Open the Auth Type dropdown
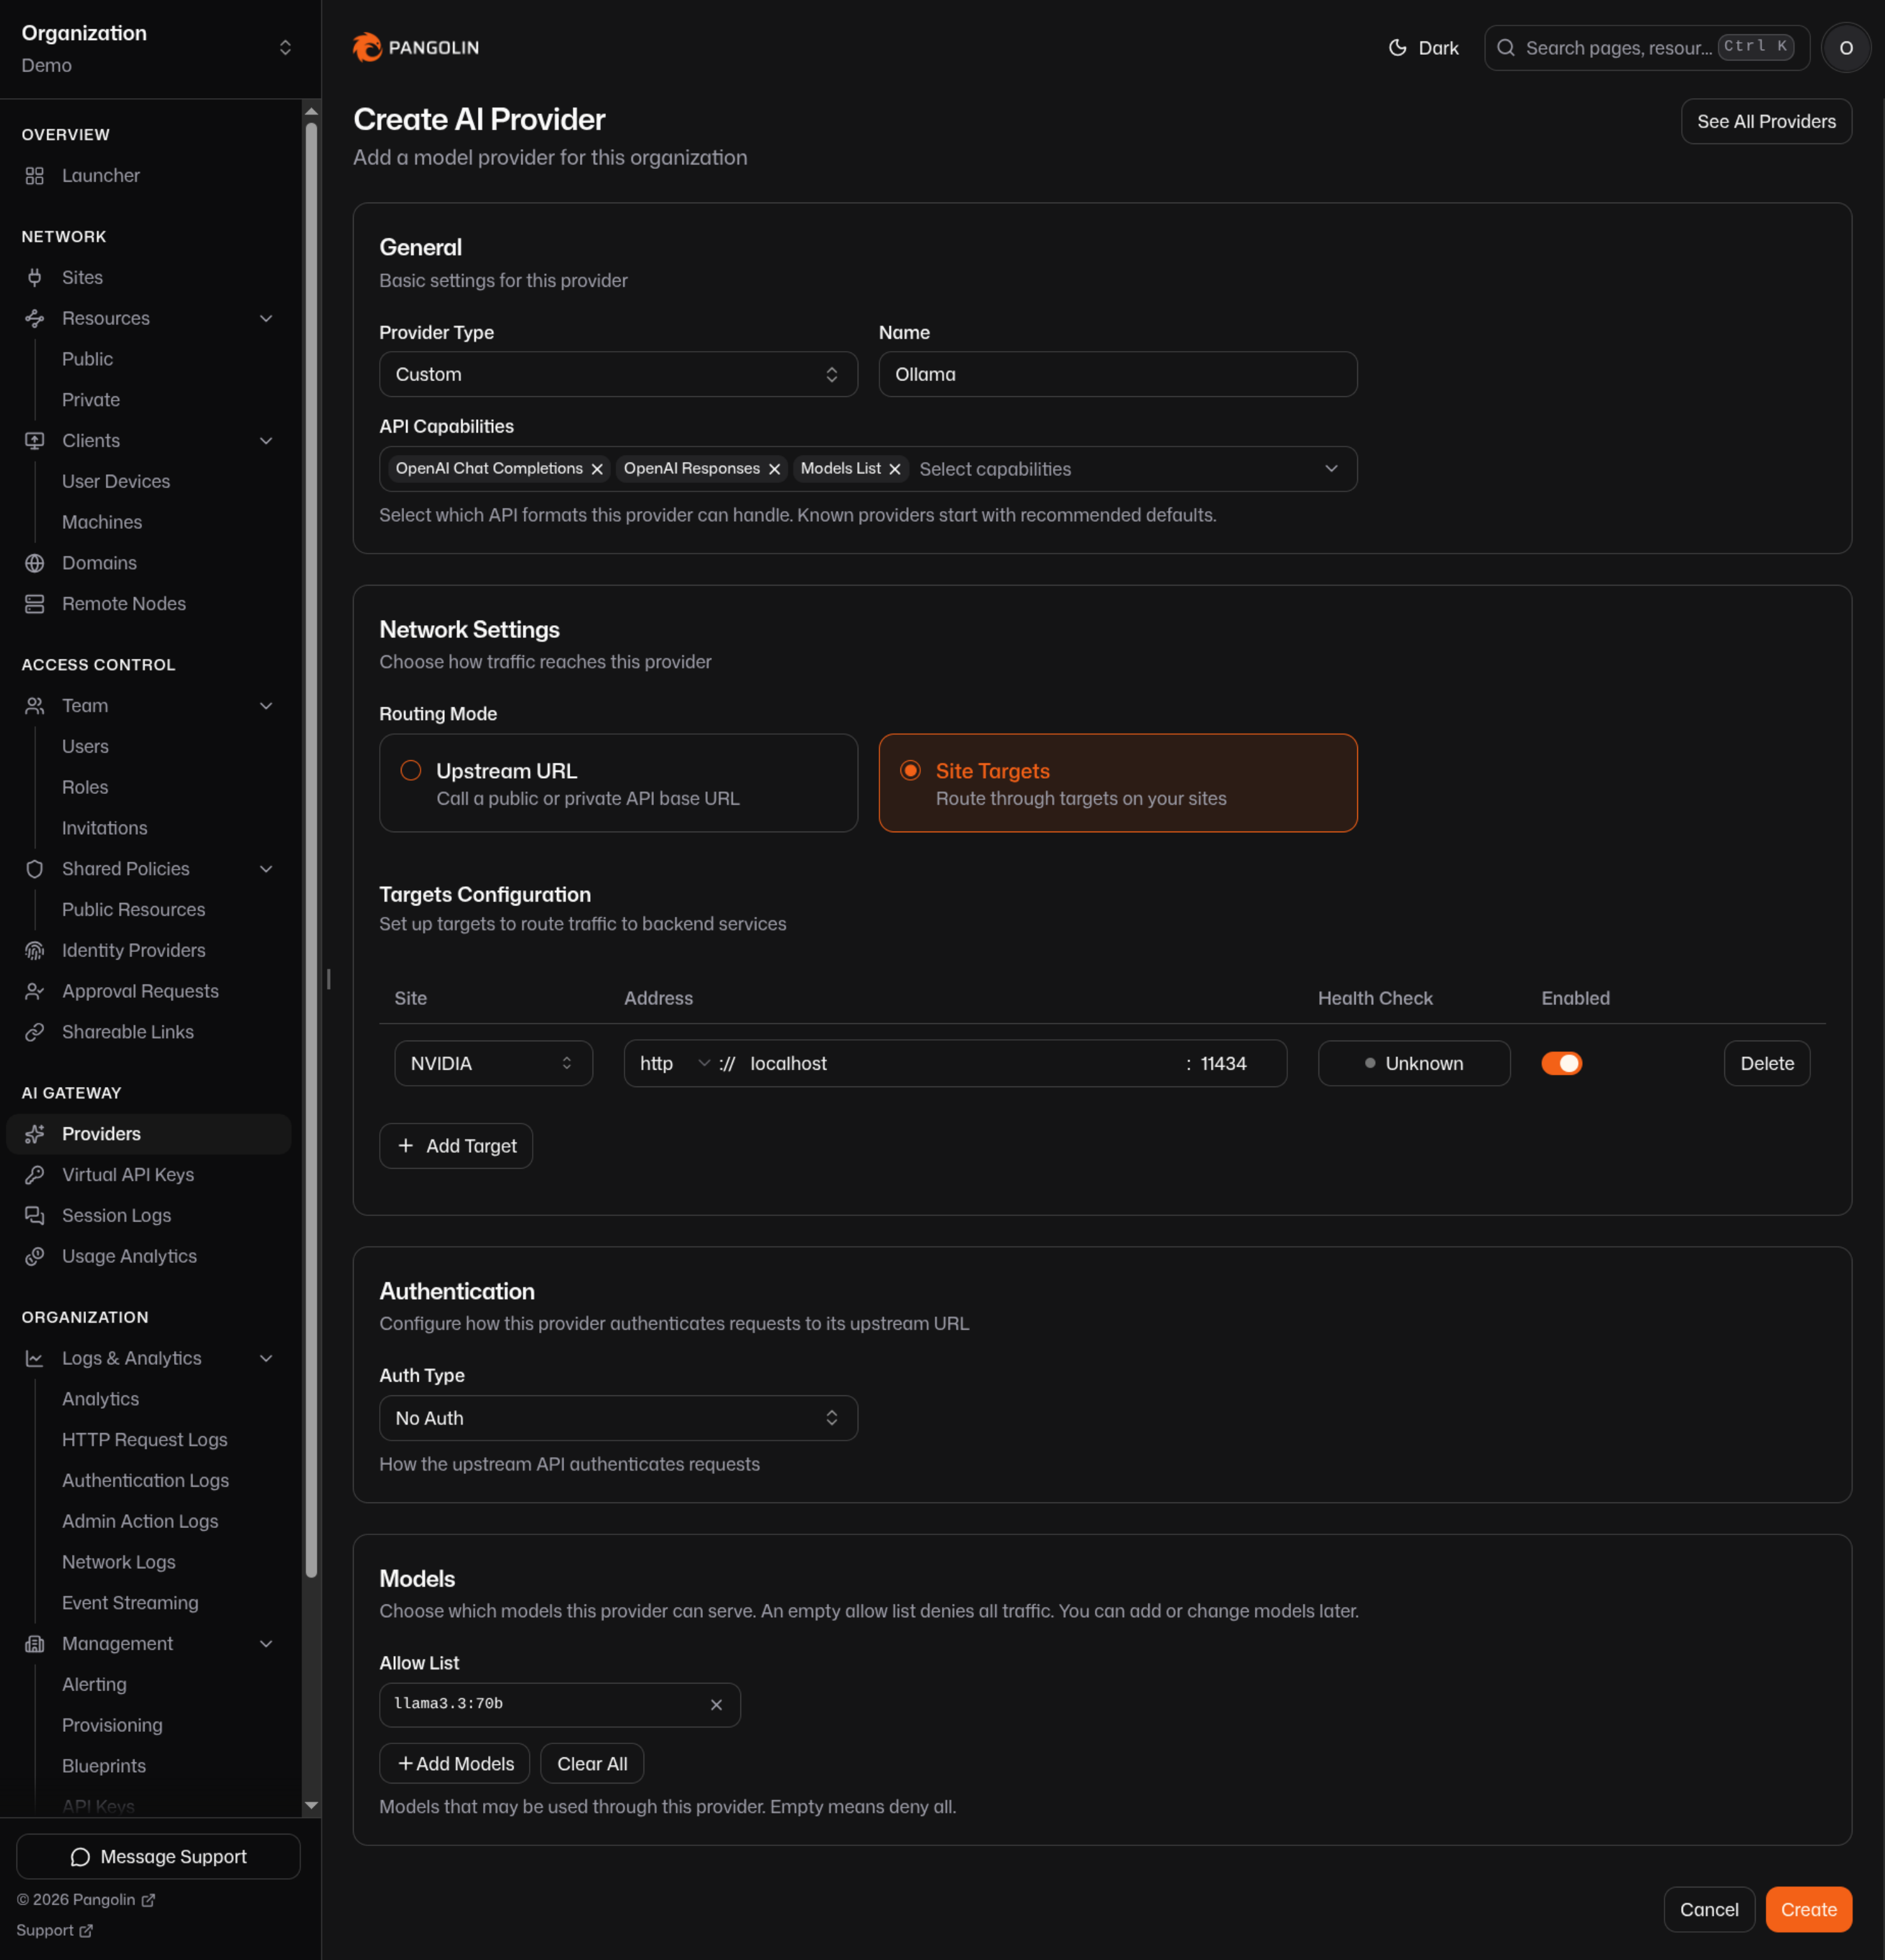The width and height of the screenshot is (1885, 1960). coord(618,1418)
